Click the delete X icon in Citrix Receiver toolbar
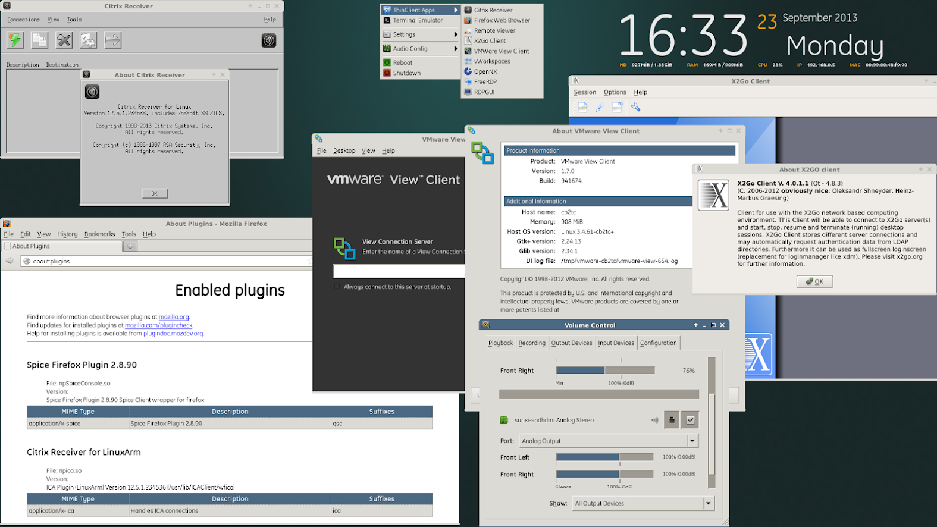Screen dimensions: 937x527 point(64,40)
